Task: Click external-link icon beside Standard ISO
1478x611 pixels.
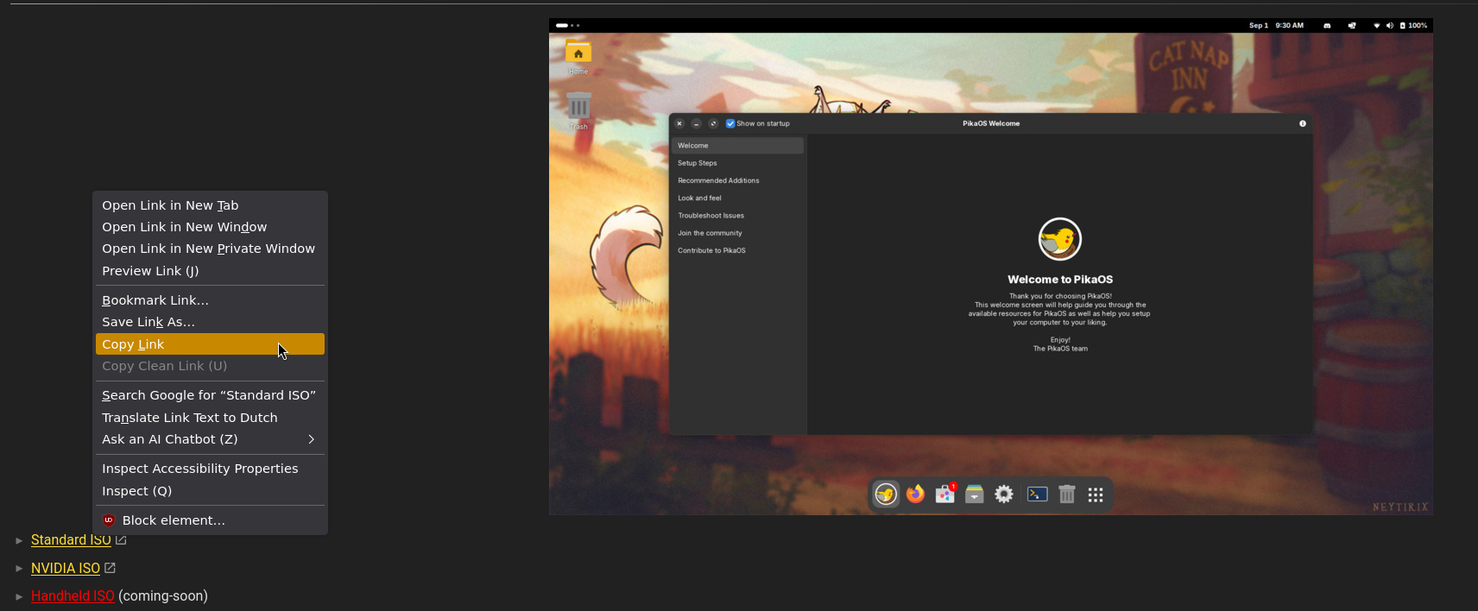Action: pyautogui.click(x=121, y=540)
